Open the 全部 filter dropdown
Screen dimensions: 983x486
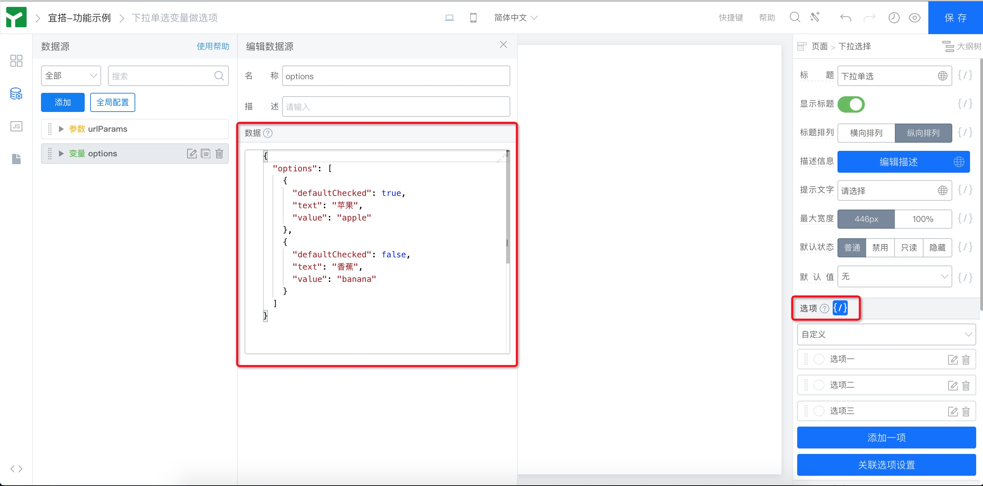click(71, 76)
